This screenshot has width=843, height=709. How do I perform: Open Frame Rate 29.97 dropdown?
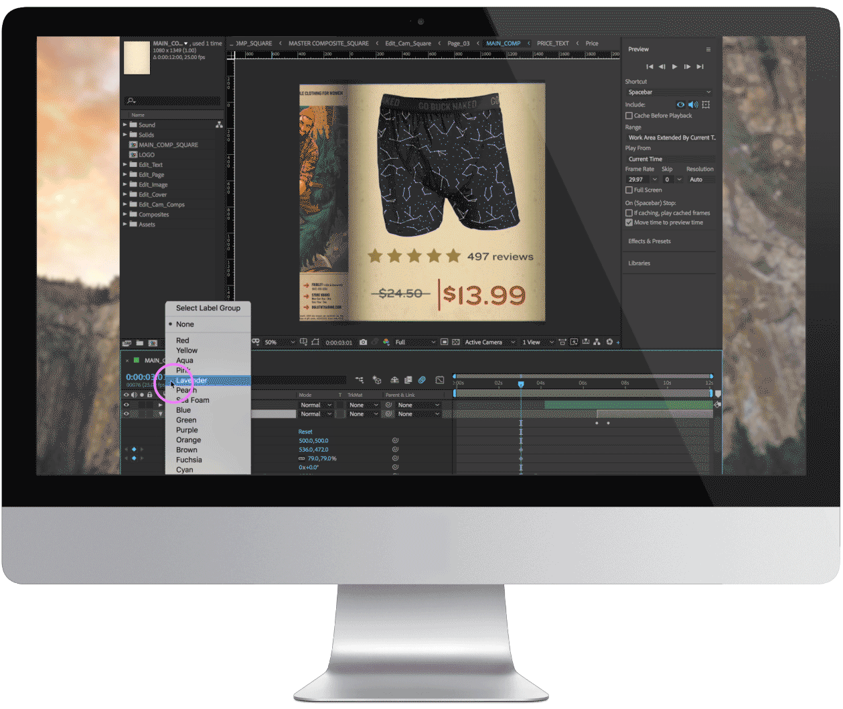coord(642,180)
